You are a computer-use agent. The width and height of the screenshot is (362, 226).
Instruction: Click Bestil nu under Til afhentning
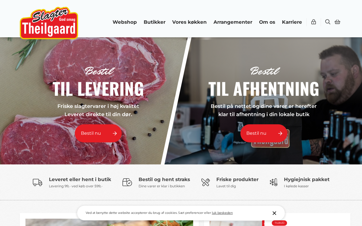click(264, 133)
